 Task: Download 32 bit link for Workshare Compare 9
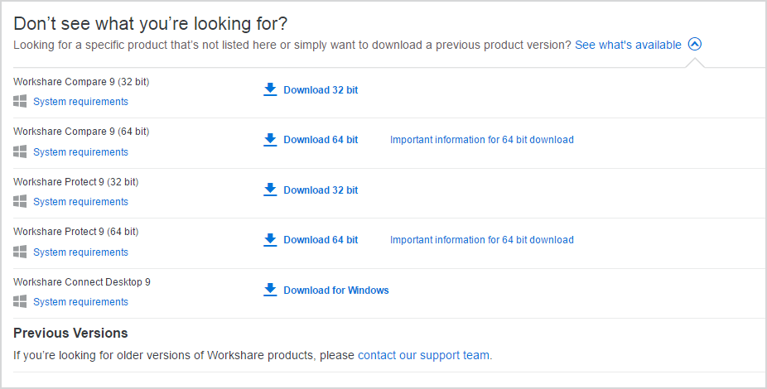pyautogui.click(x=321, y=90)
